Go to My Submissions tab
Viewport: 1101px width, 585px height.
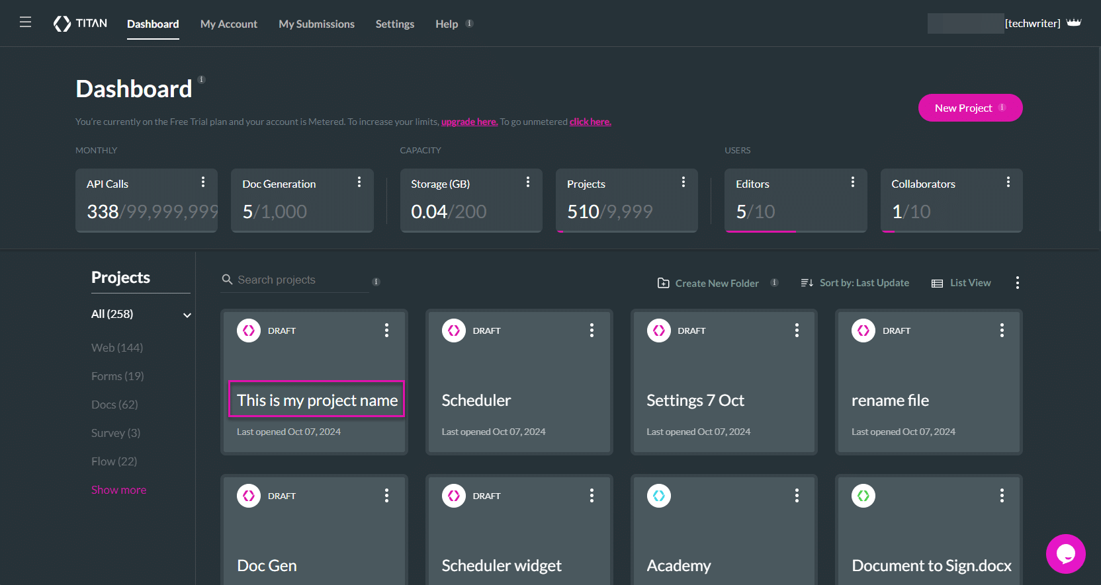tap(316, 24)
